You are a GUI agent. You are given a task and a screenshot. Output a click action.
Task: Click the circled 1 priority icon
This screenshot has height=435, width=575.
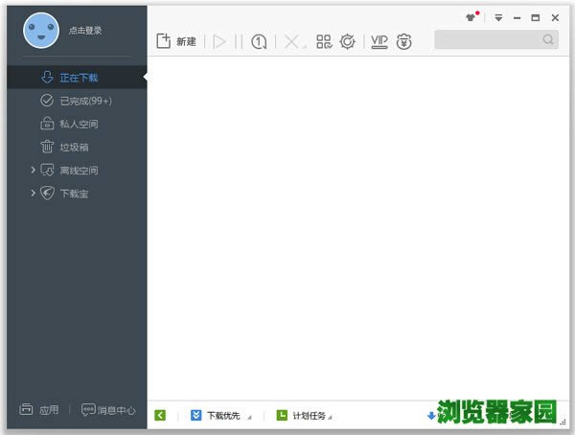[x=259, y=42]
